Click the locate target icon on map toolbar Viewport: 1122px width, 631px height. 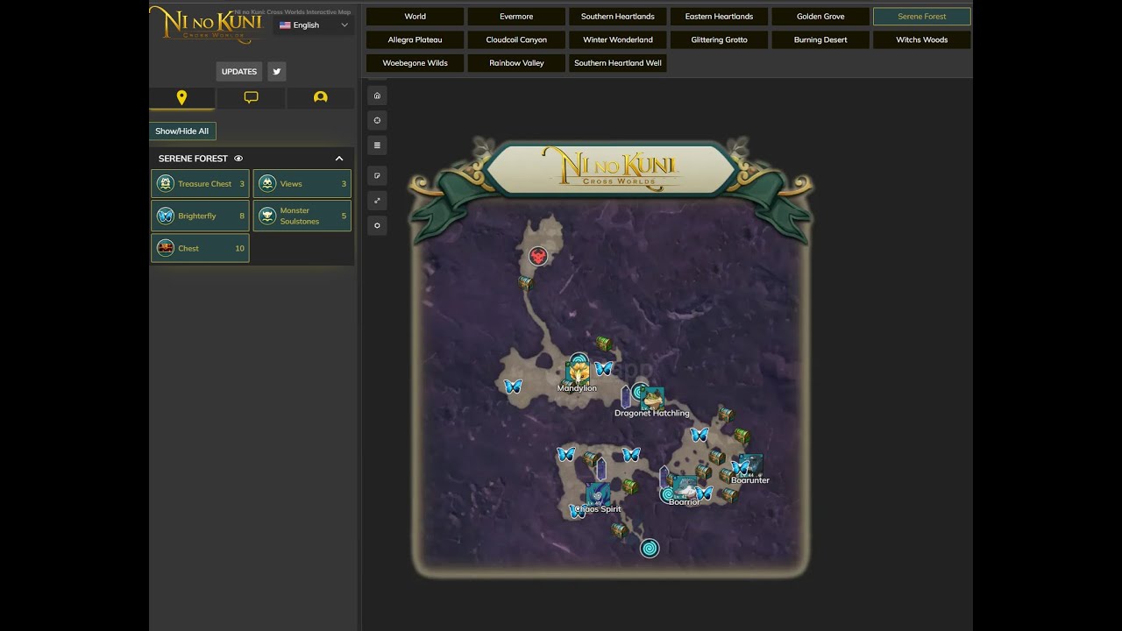377,120
